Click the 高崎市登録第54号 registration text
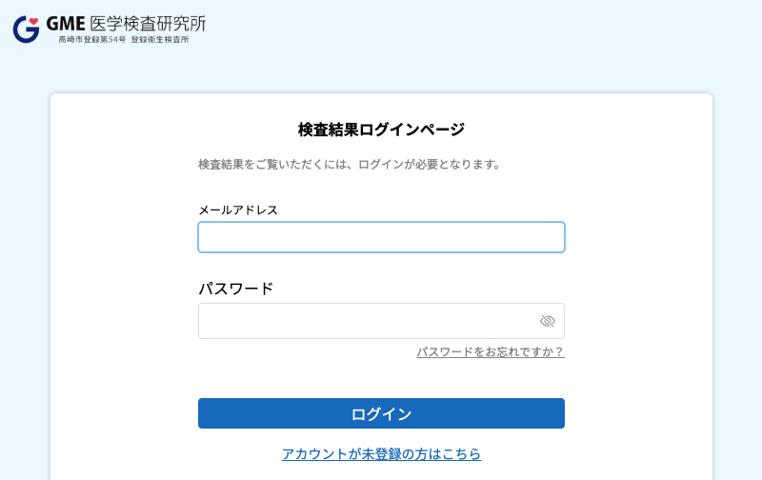Screen dimensions: 762x480 (x=91, y=40)
